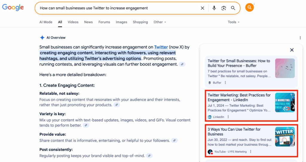Click the microphone voice search icon

tap(214, 8)
